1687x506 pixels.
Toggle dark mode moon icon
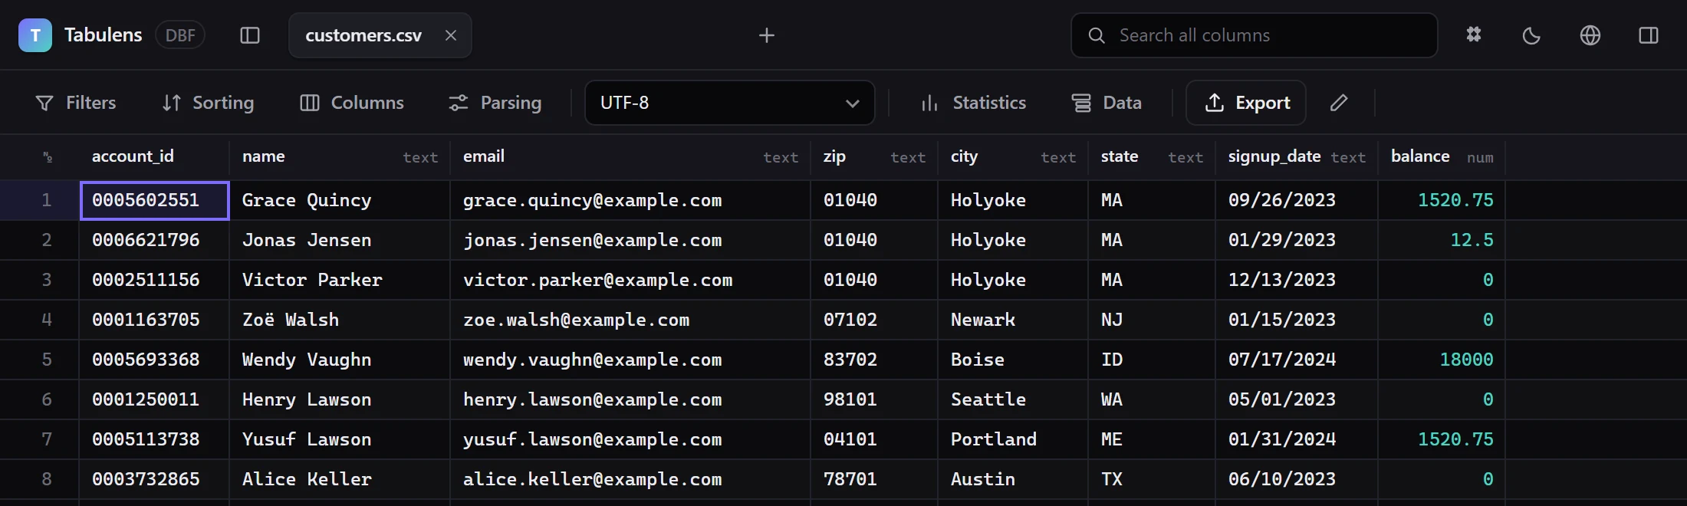tap(1531, 35)
